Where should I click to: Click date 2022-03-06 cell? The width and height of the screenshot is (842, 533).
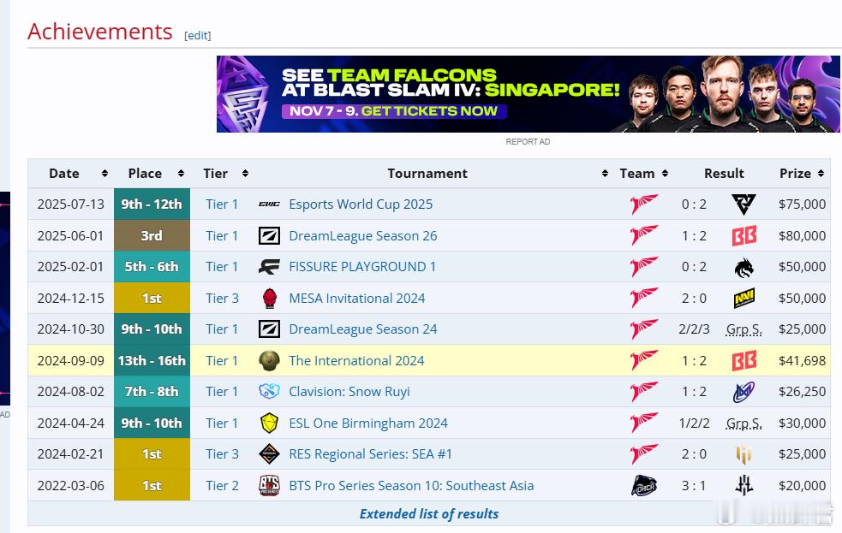(x=71, y=485)
